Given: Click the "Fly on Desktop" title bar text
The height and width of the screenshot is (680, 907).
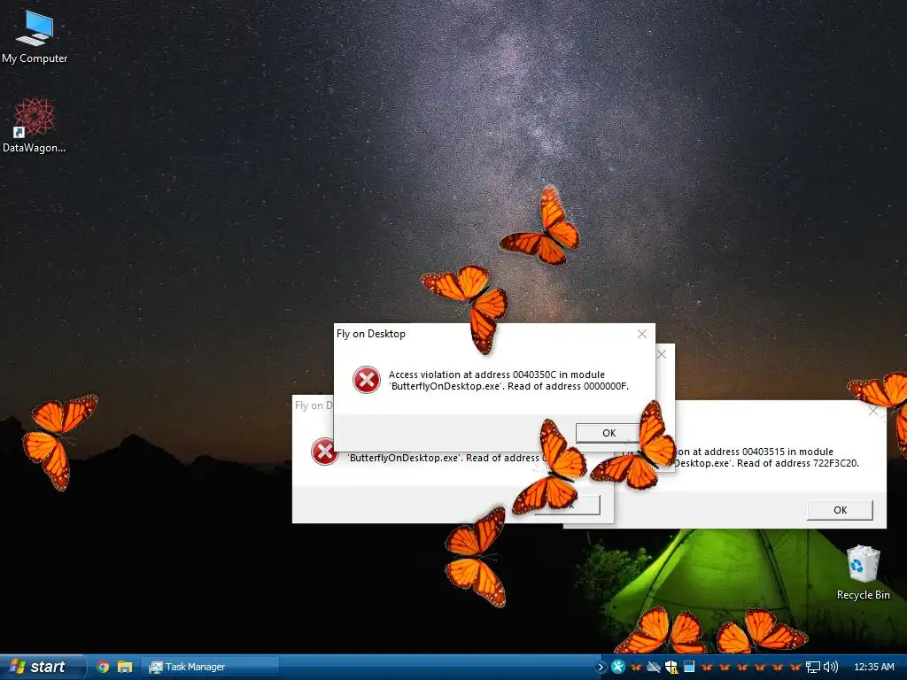Looking at the screenshot, I should (371, 334).
